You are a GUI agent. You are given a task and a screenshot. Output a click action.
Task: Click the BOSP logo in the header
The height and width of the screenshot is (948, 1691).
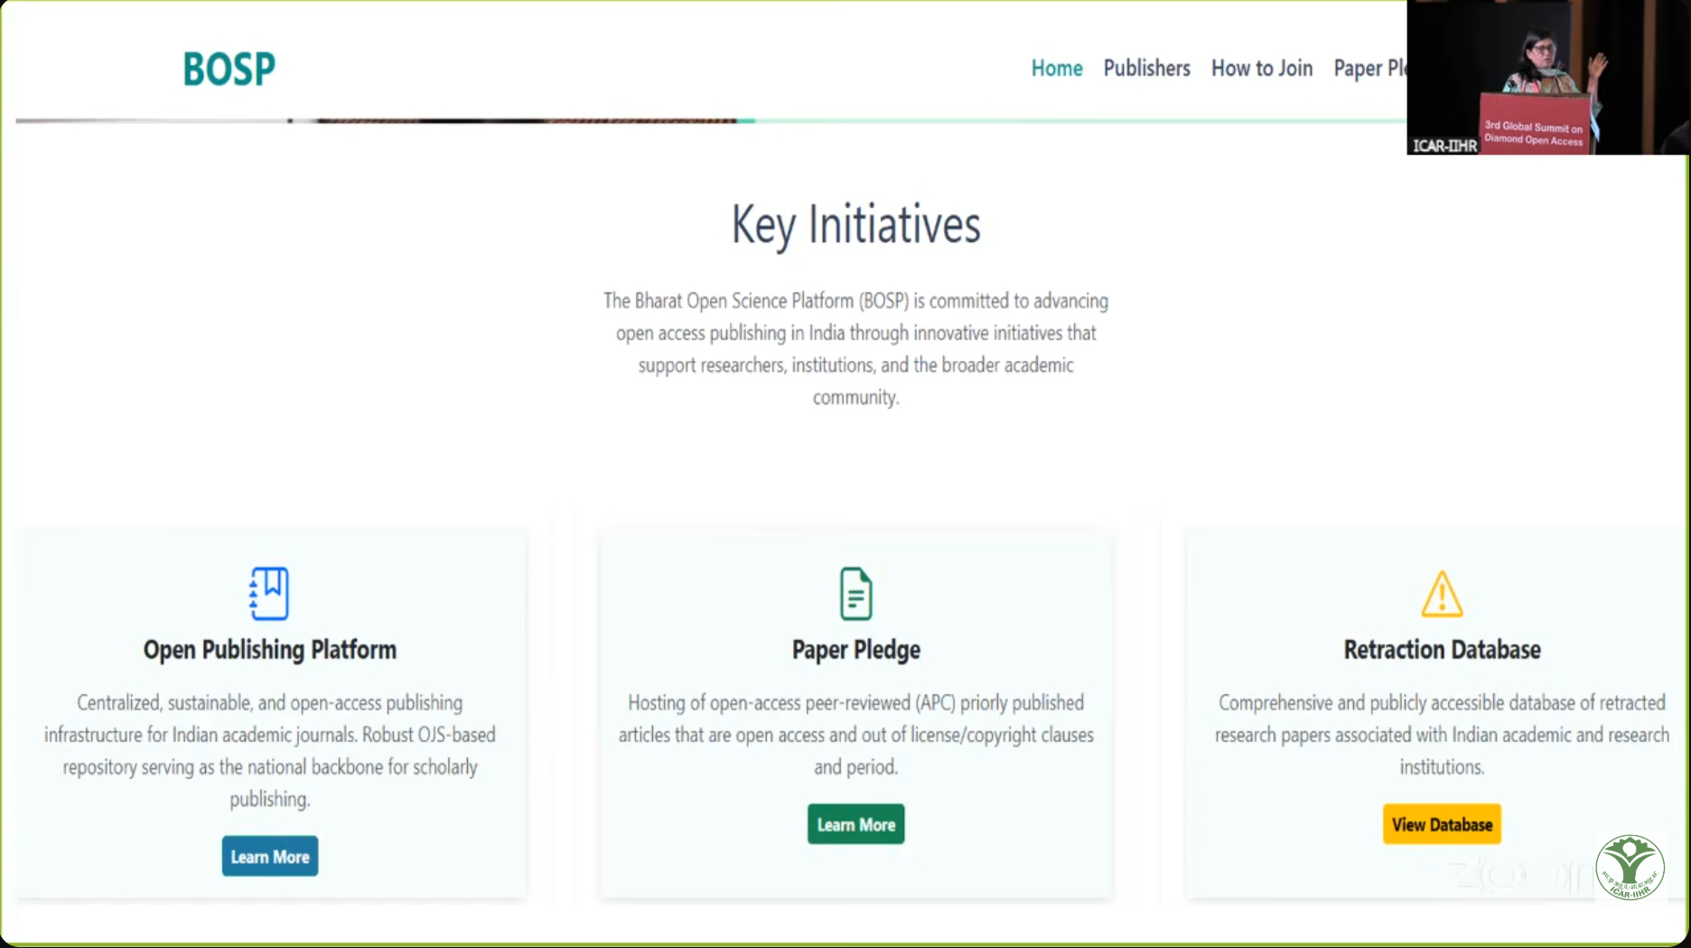pos(229,69)
